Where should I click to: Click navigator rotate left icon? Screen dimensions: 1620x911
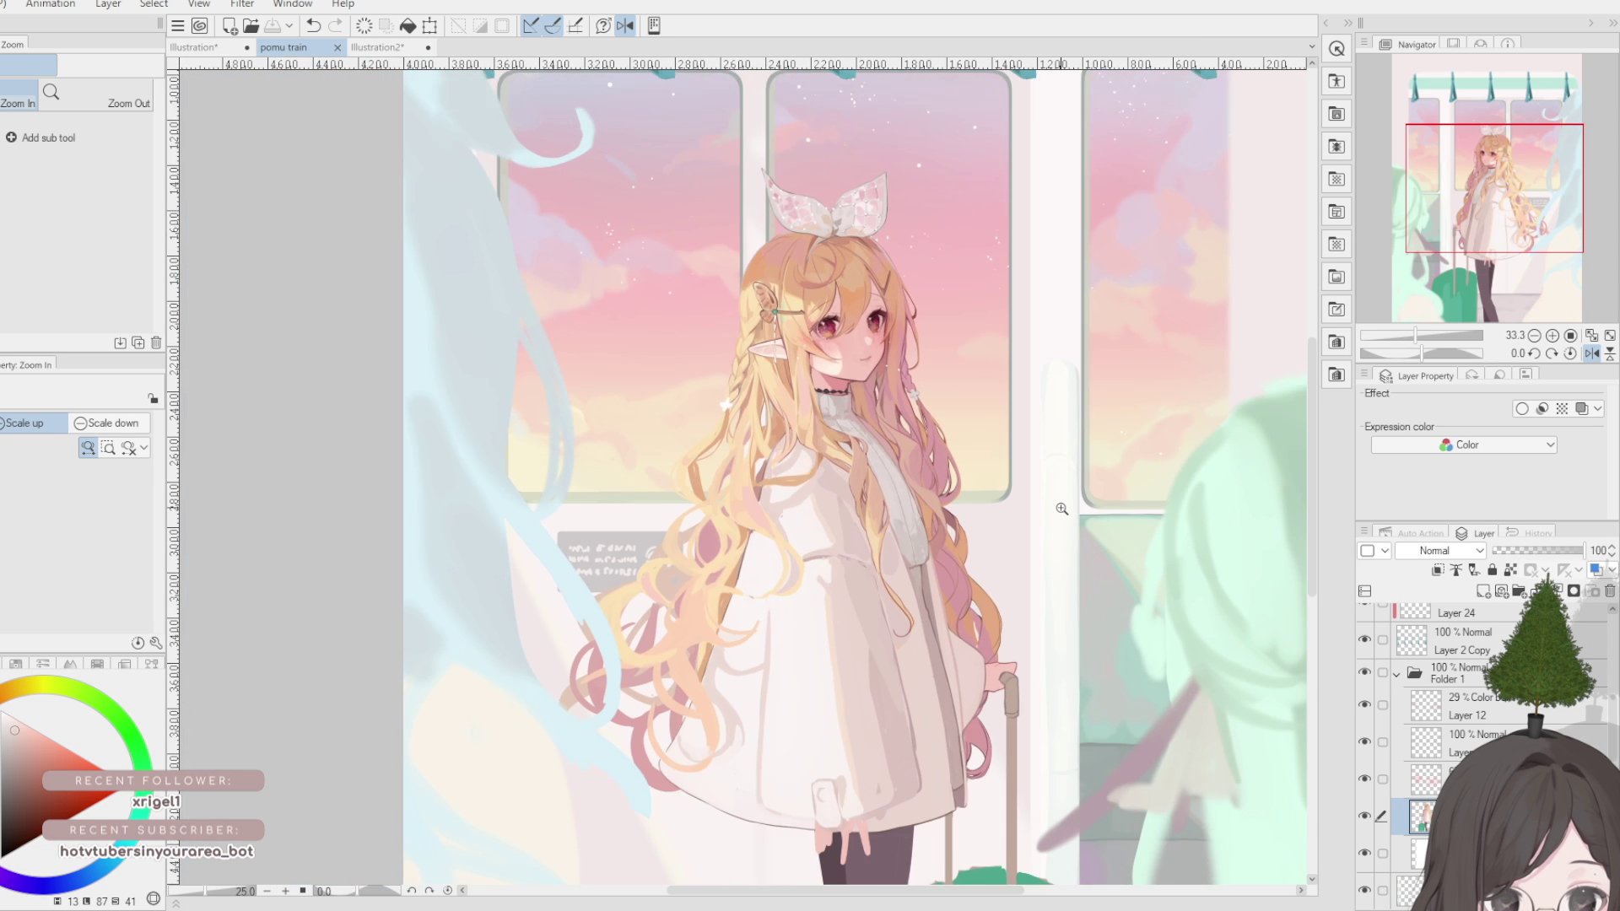coord(1535,353)
